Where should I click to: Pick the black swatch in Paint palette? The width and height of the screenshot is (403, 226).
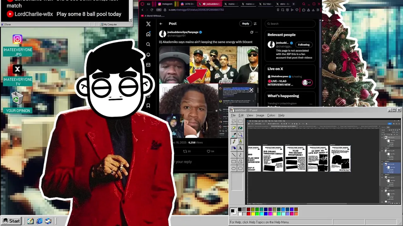click(240, 209)
